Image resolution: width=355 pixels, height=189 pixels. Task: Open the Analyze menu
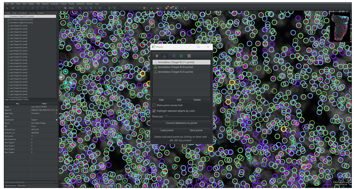coord(63,3)
